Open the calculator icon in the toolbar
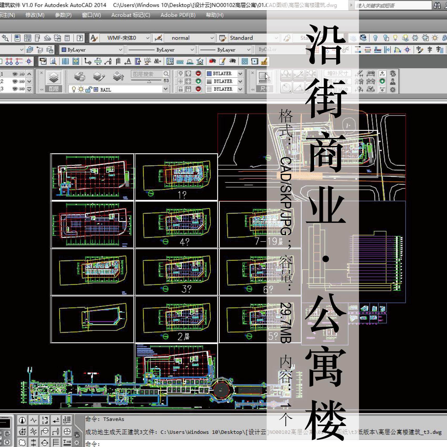 (x=67, y=38)
